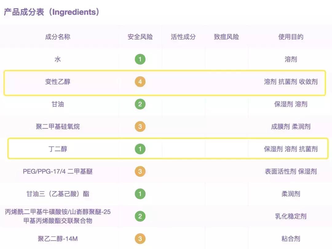This screenshot has width=332, height=249.
Task: Open the 变性乙醇 ingredient name
Action: [58, 82]
